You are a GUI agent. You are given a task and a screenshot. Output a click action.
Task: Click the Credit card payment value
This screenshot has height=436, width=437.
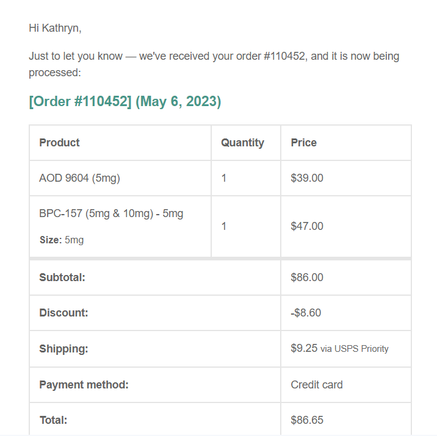tap(317, 385)
